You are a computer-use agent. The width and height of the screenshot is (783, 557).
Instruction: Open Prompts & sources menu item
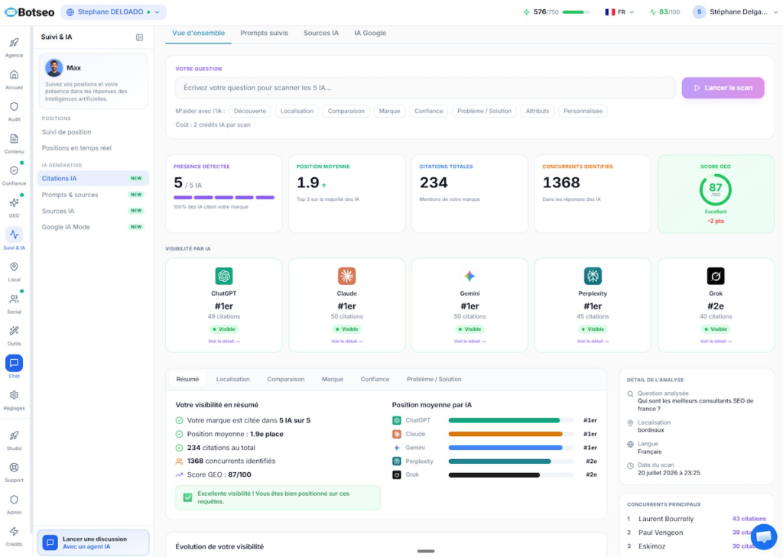pyautogui.click(x=93, y=195)
